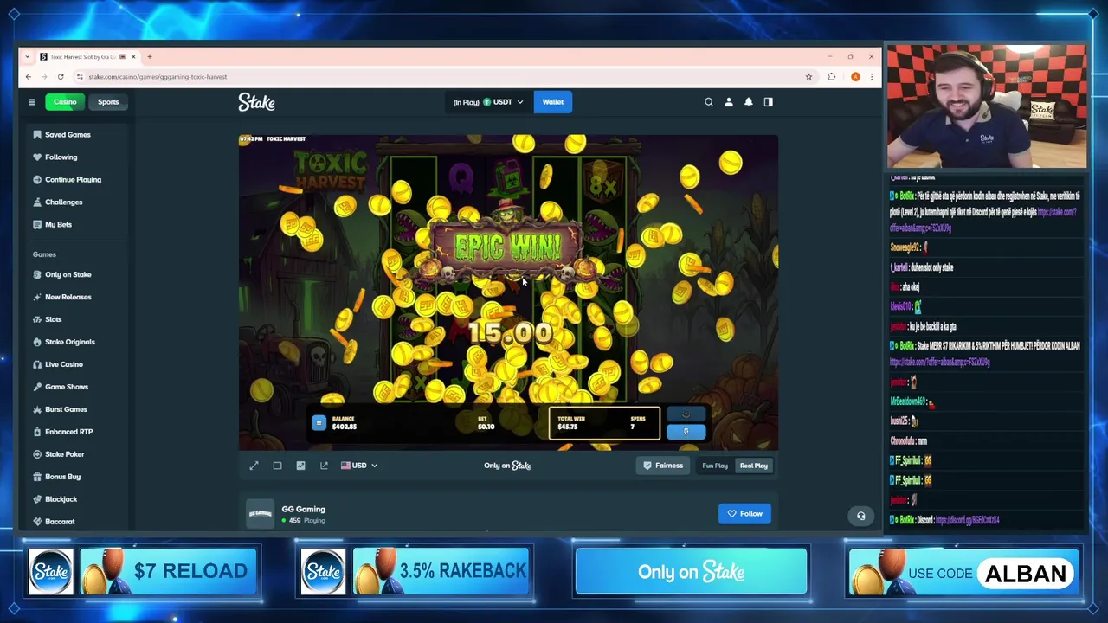Open the Chrome three-dot menu

point(872,77)
